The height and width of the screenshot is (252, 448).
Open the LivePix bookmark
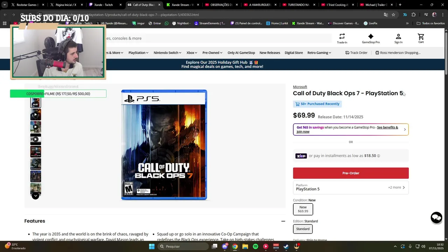click(370, 23)
